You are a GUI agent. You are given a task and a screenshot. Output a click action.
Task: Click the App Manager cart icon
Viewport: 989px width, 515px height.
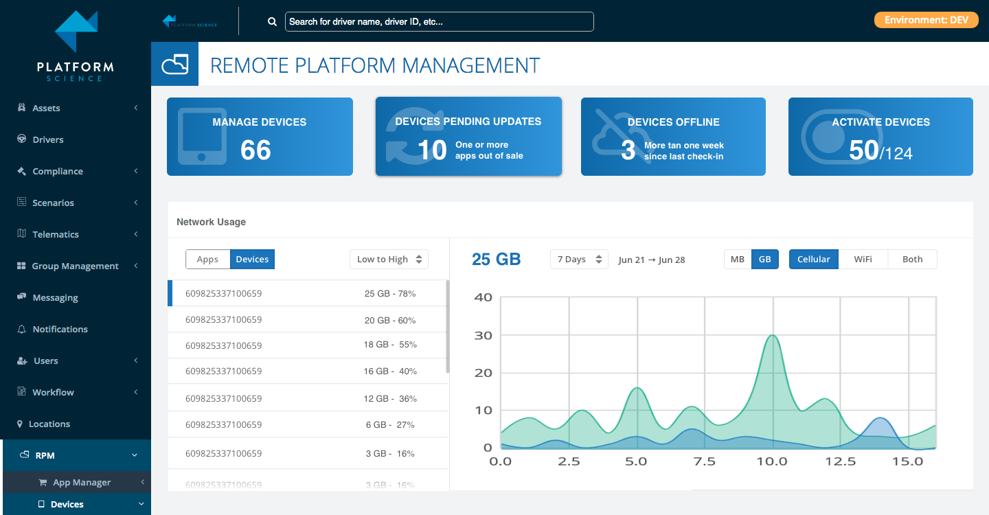click(43, 482)
